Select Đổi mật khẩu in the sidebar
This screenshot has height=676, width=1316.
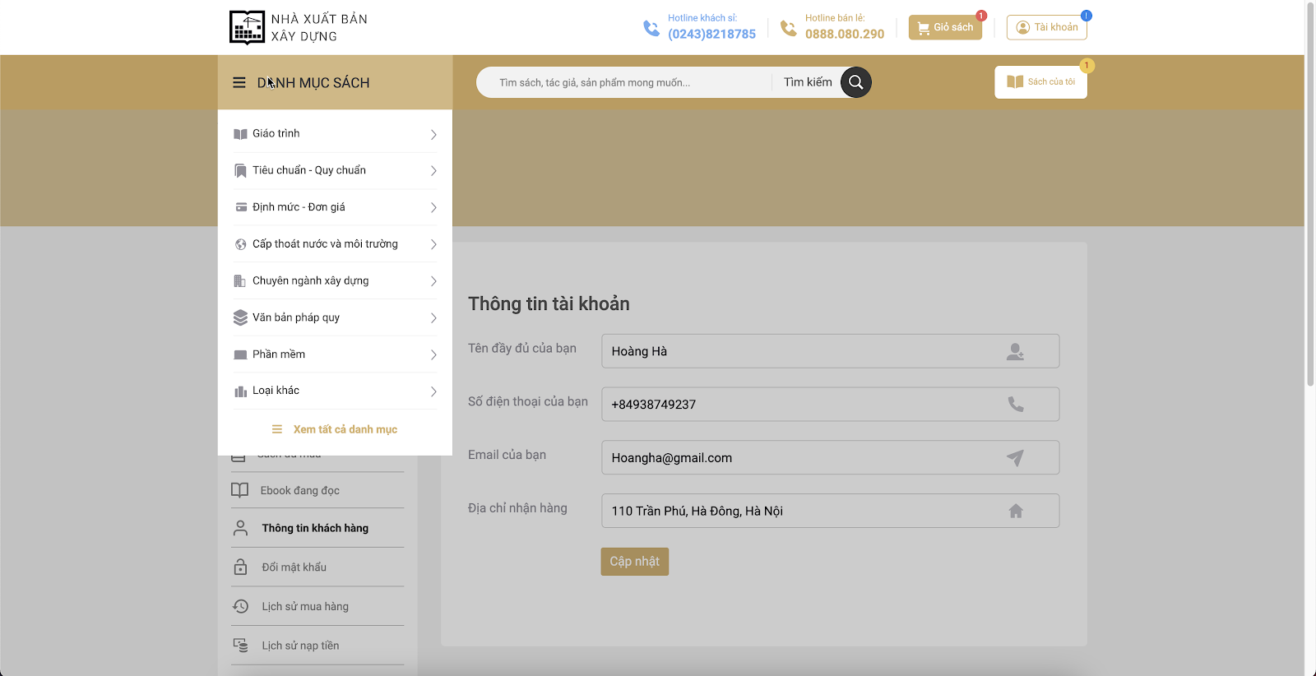coord(317,567)
